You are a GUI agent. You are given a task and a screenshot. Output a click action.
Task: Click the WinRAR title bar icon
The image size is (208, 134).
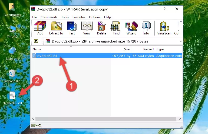[33, 9]
